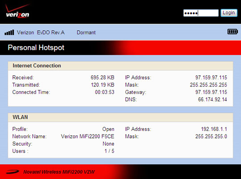Click the Login button

tap(229, 13)
